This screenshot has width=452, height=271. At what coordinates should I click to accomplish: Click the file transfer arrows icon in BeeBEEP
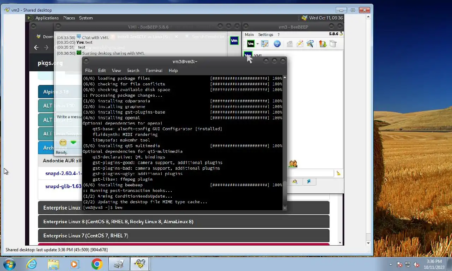point(322,44)
